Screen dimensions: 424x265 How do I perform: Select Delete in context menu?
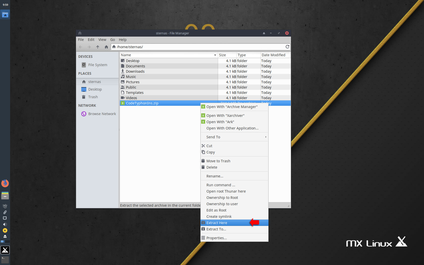(234, 167)
